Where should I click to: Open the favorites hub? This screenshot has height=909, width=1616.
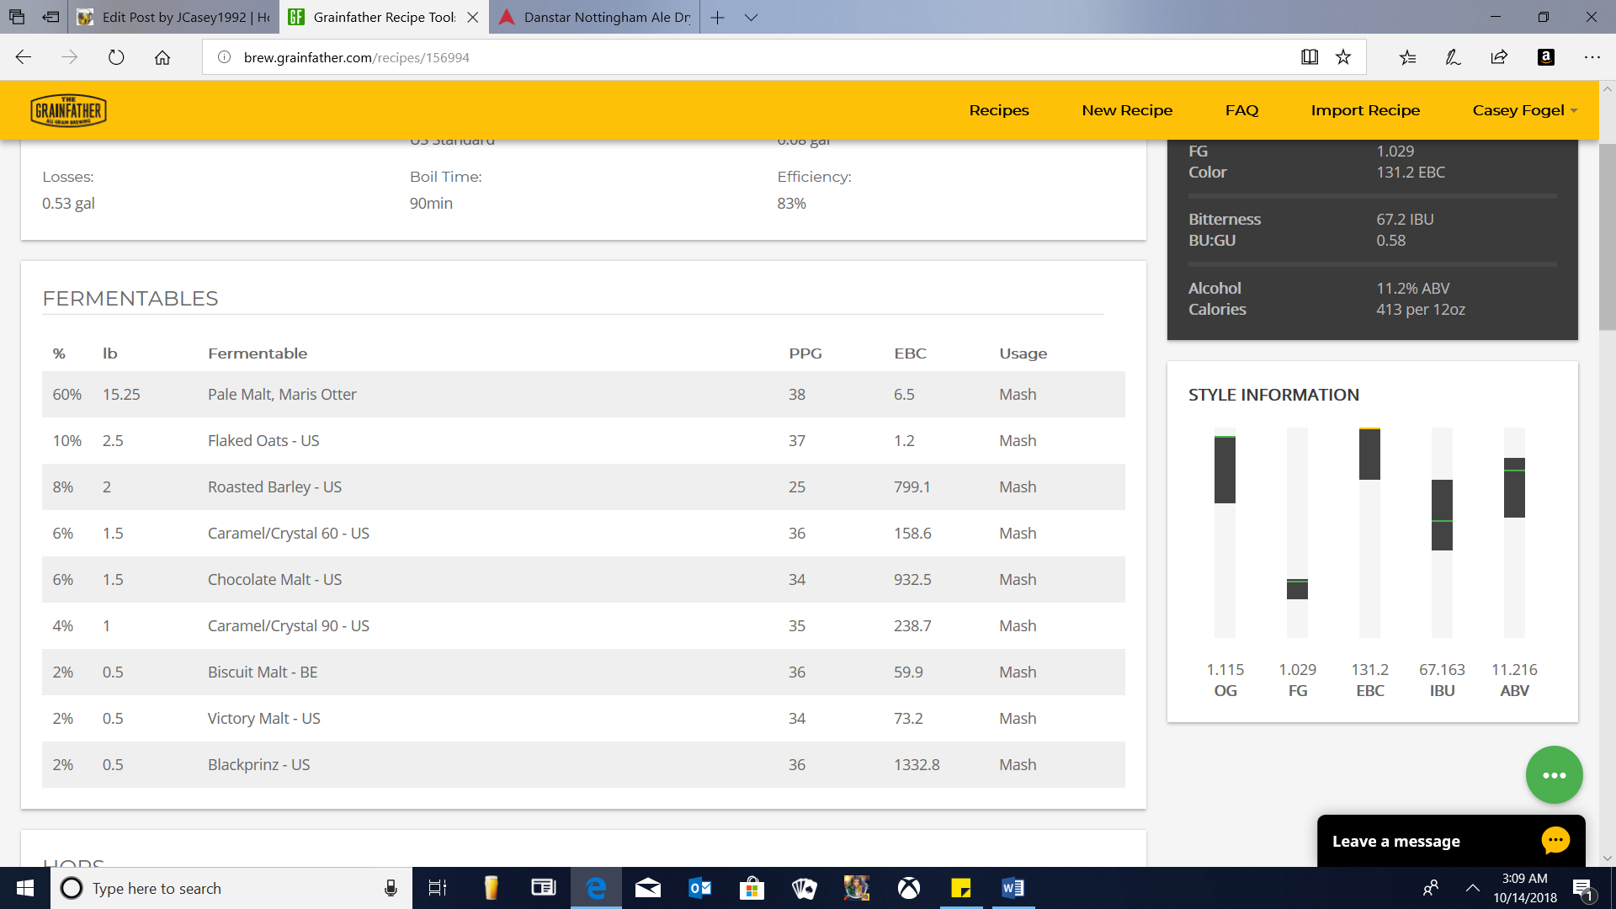click(1407, 57)
